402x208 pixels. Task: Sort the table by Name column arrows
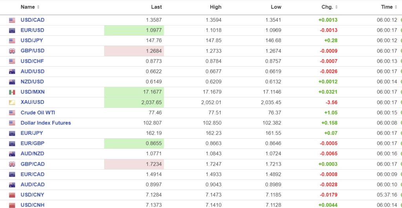38,7
